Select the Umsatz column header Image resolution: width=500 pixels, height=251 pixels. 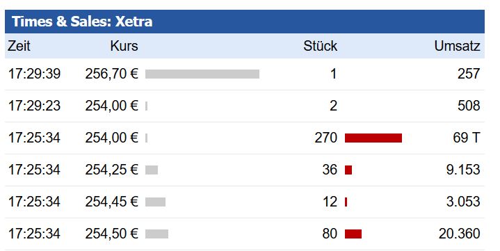pyautogui.click(x=457, y=46)
